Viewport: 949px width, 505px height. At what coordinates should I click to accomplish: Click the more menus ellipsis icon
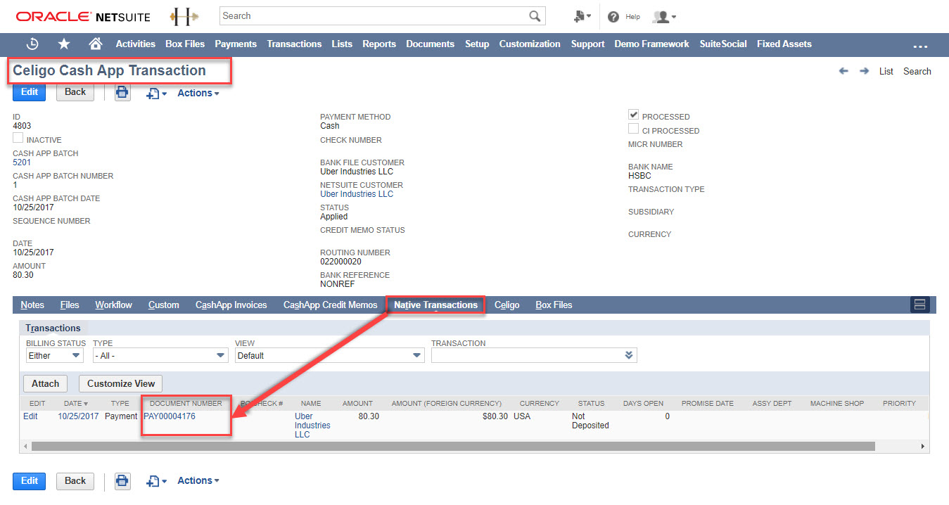tap(920, 46)
